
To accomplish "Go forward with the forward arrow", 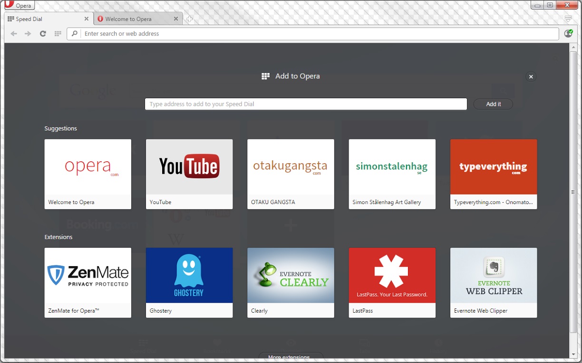I will click(x=28, y=34).
